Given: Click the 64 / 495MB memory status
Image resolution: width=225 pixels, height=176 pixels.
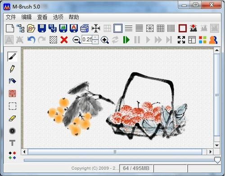Looking at the screenshot, I should point(136,168).
